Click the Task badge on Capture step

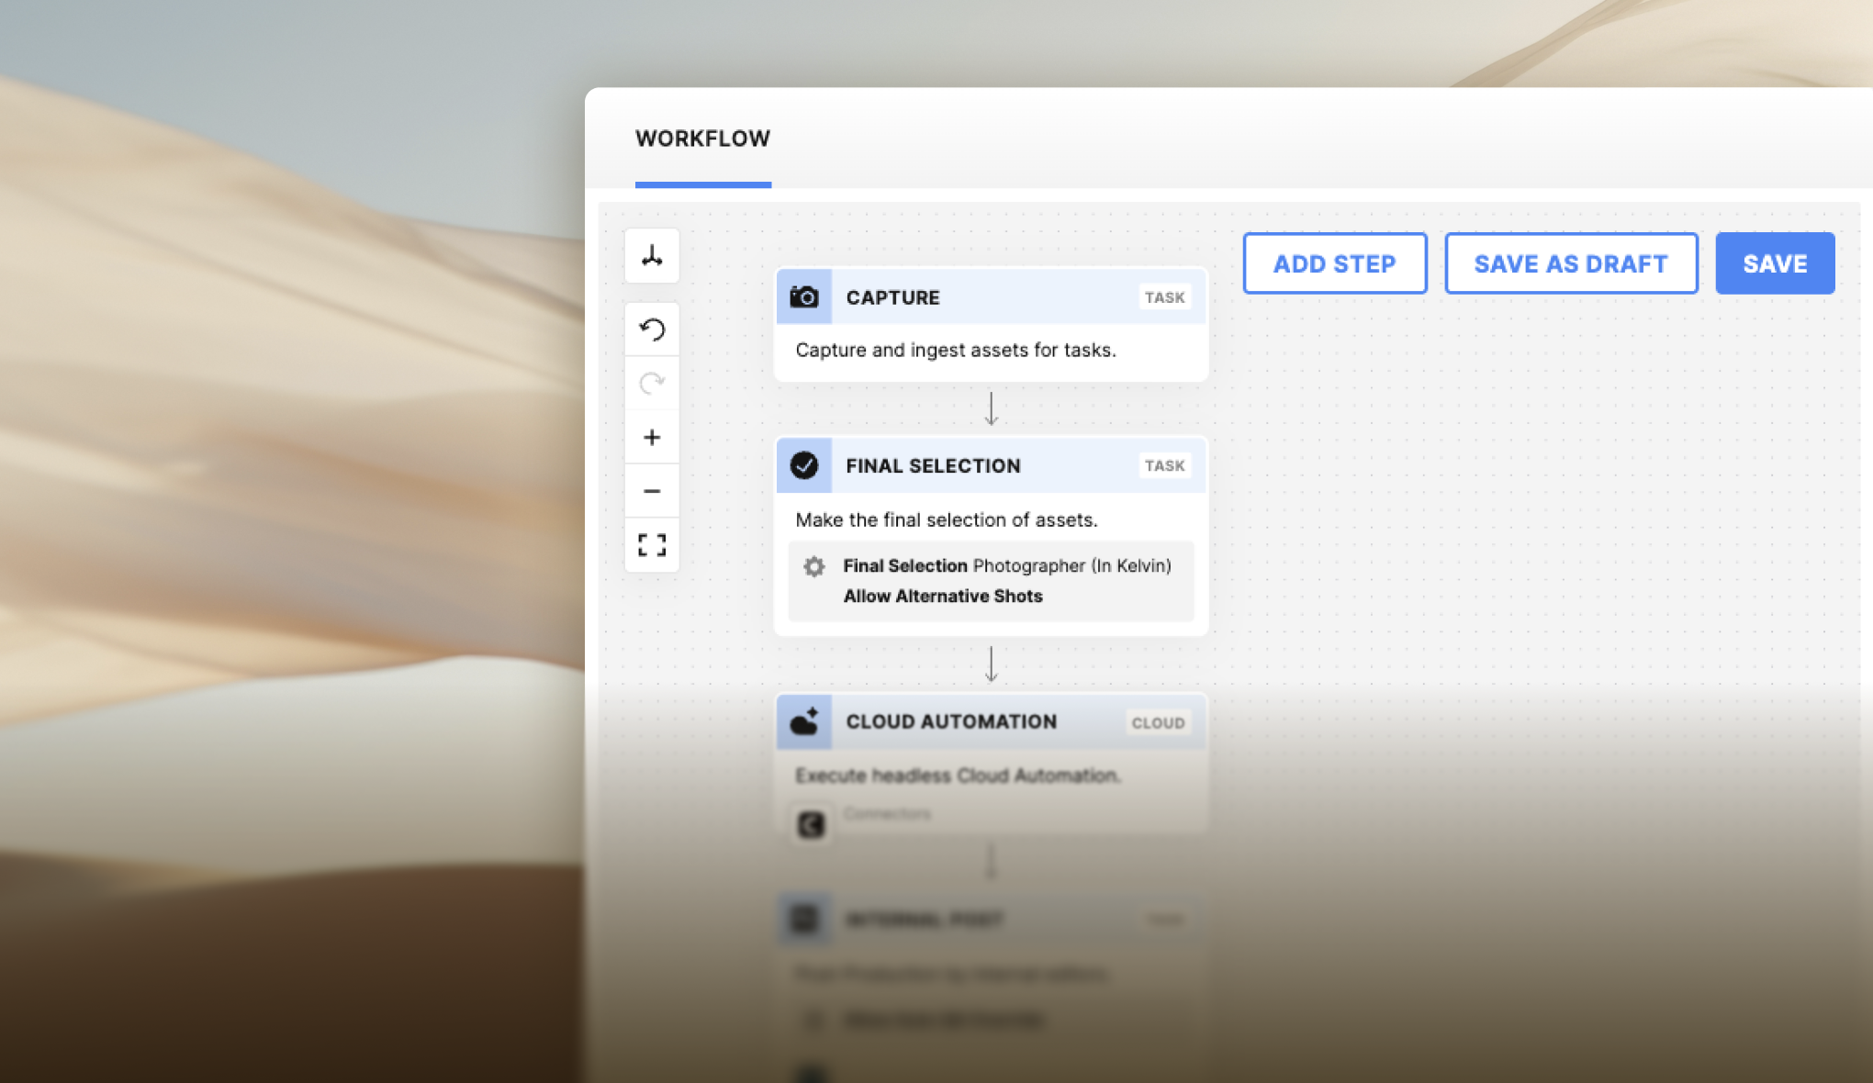tap(1164, 297)
